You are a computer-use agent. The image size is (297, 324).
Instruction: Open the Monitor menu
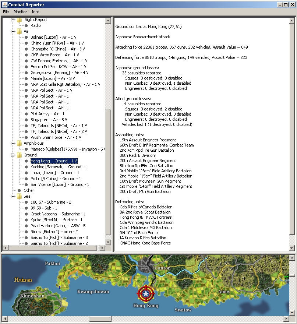[x=20, y=12]
